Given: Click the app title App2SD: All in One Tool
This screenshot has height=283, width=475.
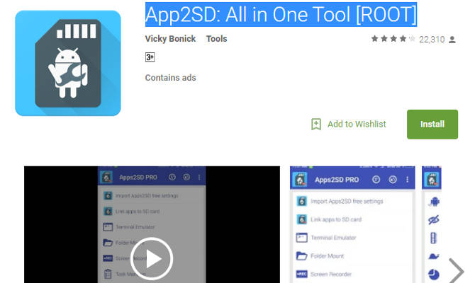Looking at the screenshot, I should point(281,13).
